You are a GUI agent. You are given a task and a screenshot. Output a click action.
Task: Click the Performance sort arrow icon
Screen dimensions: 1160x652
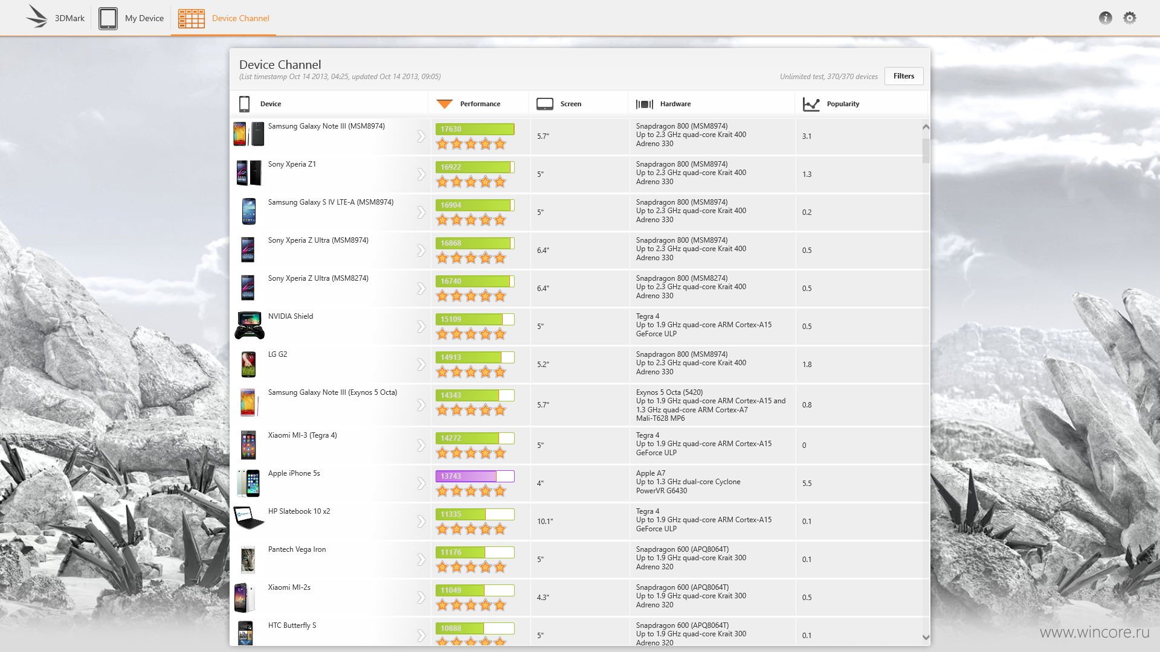click(x=445, y=104)
